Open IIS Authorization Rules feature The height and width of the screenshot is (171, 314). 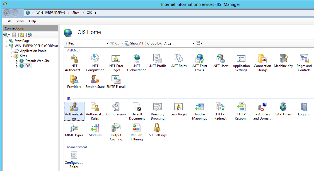[x=95, y=111]
